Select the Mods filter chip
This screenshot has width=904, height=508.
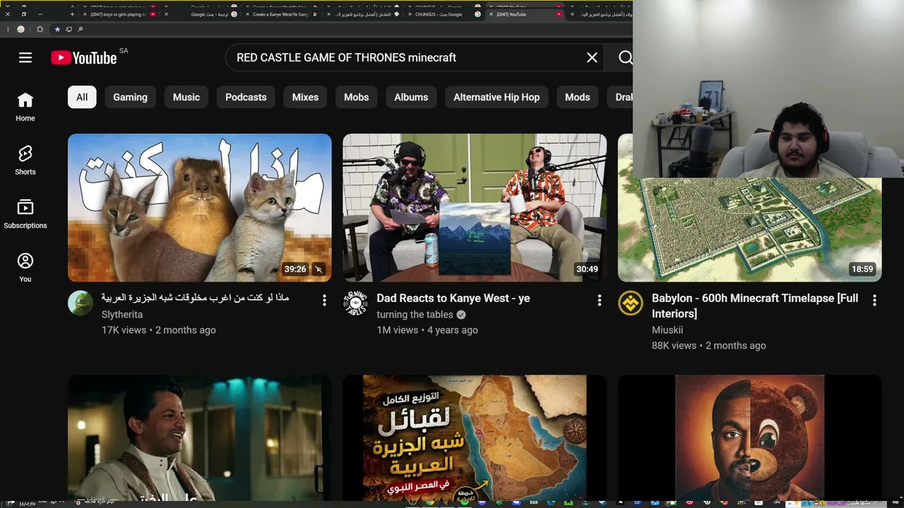point(578,97)
